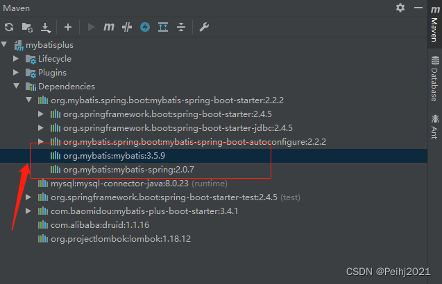Click the Dependencies folder icon
This screenshot has height=284, width=442.
pyautogui.click(x=31, y=87)
